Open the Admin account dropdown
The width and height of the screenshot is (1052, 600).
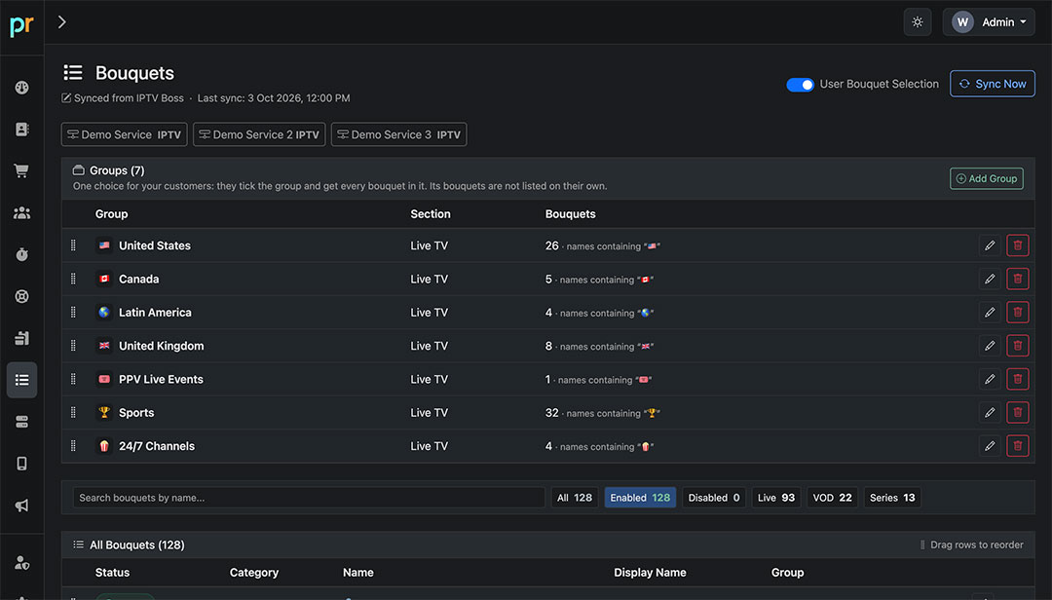coord(989,22)
